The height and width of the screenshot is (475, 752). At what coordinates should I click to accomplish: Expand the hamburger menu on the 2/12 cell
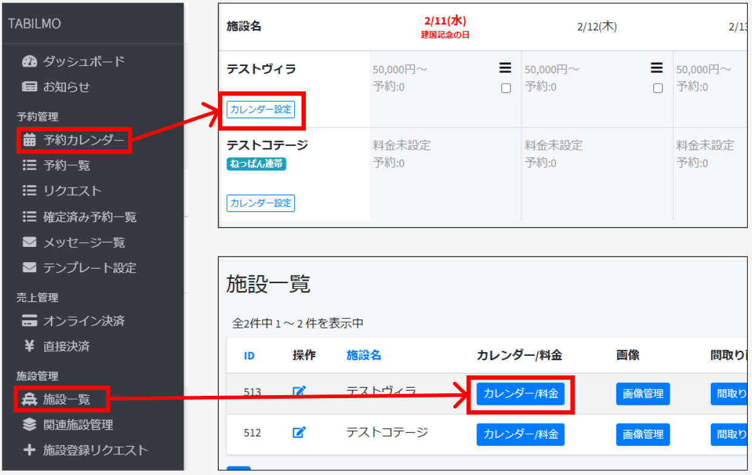657,68
